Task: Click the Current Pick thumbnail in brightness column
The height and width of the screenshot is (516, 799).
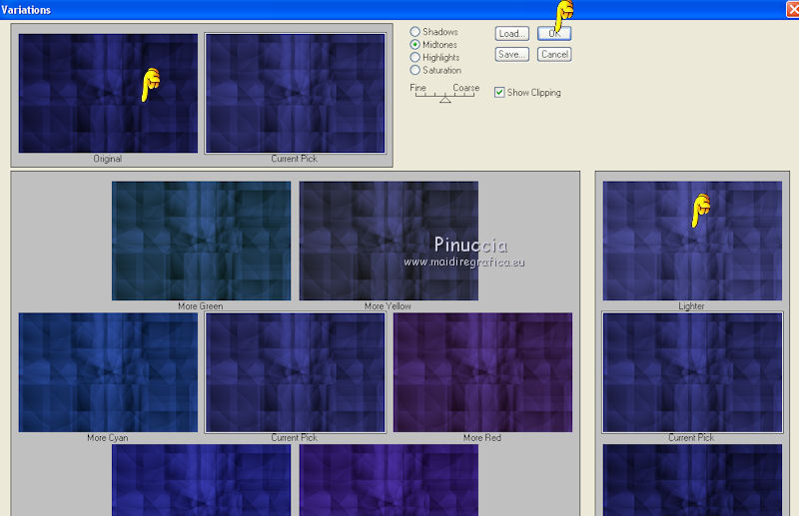Action: 692,372
